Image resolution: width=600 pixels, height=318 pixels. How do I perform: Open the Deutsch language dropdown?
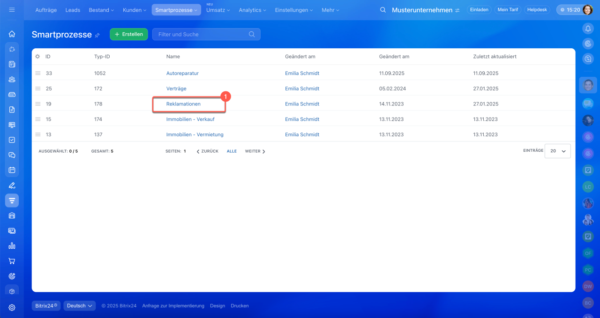coord(79,306)
